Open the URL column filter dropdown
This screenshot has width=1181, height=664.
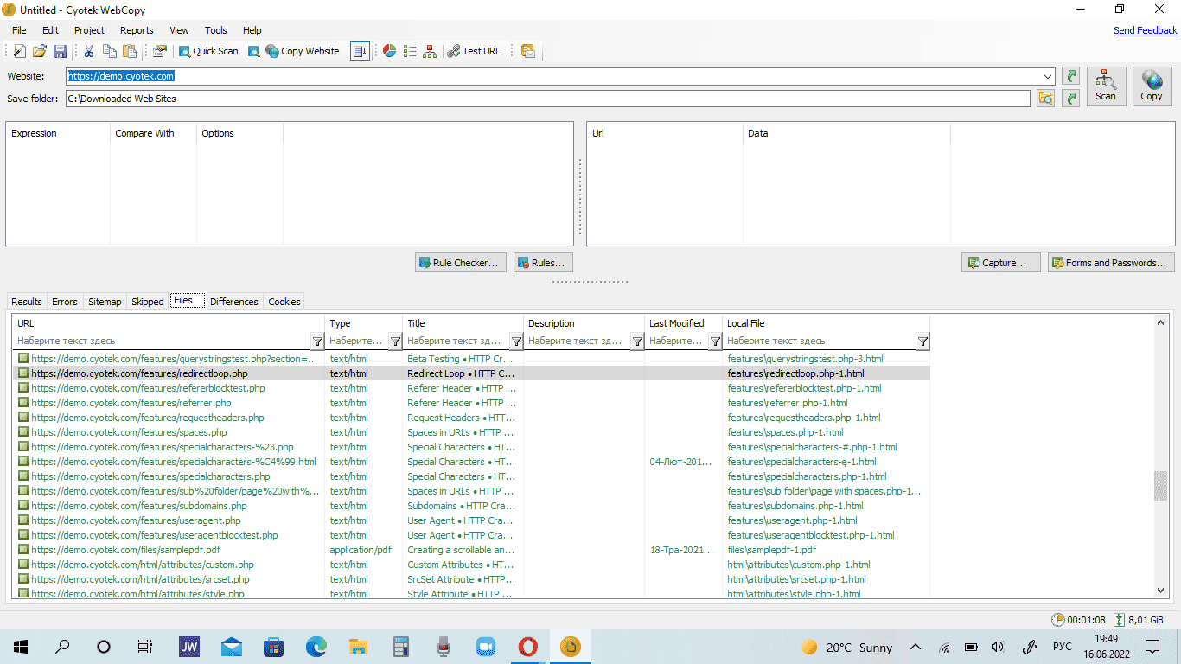(317, 342)
